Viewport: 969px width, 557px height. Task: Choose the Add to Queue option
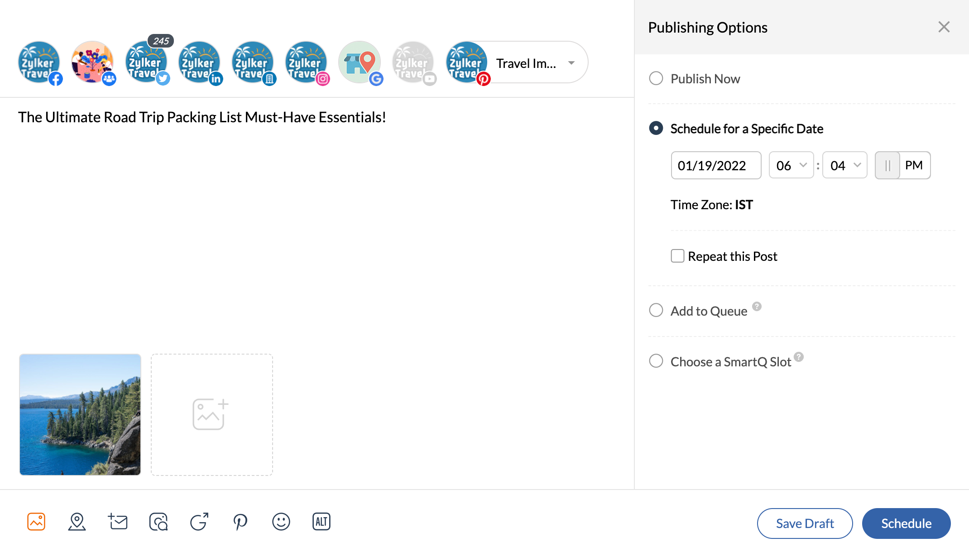pyautogui.click(x=656, y=310)
